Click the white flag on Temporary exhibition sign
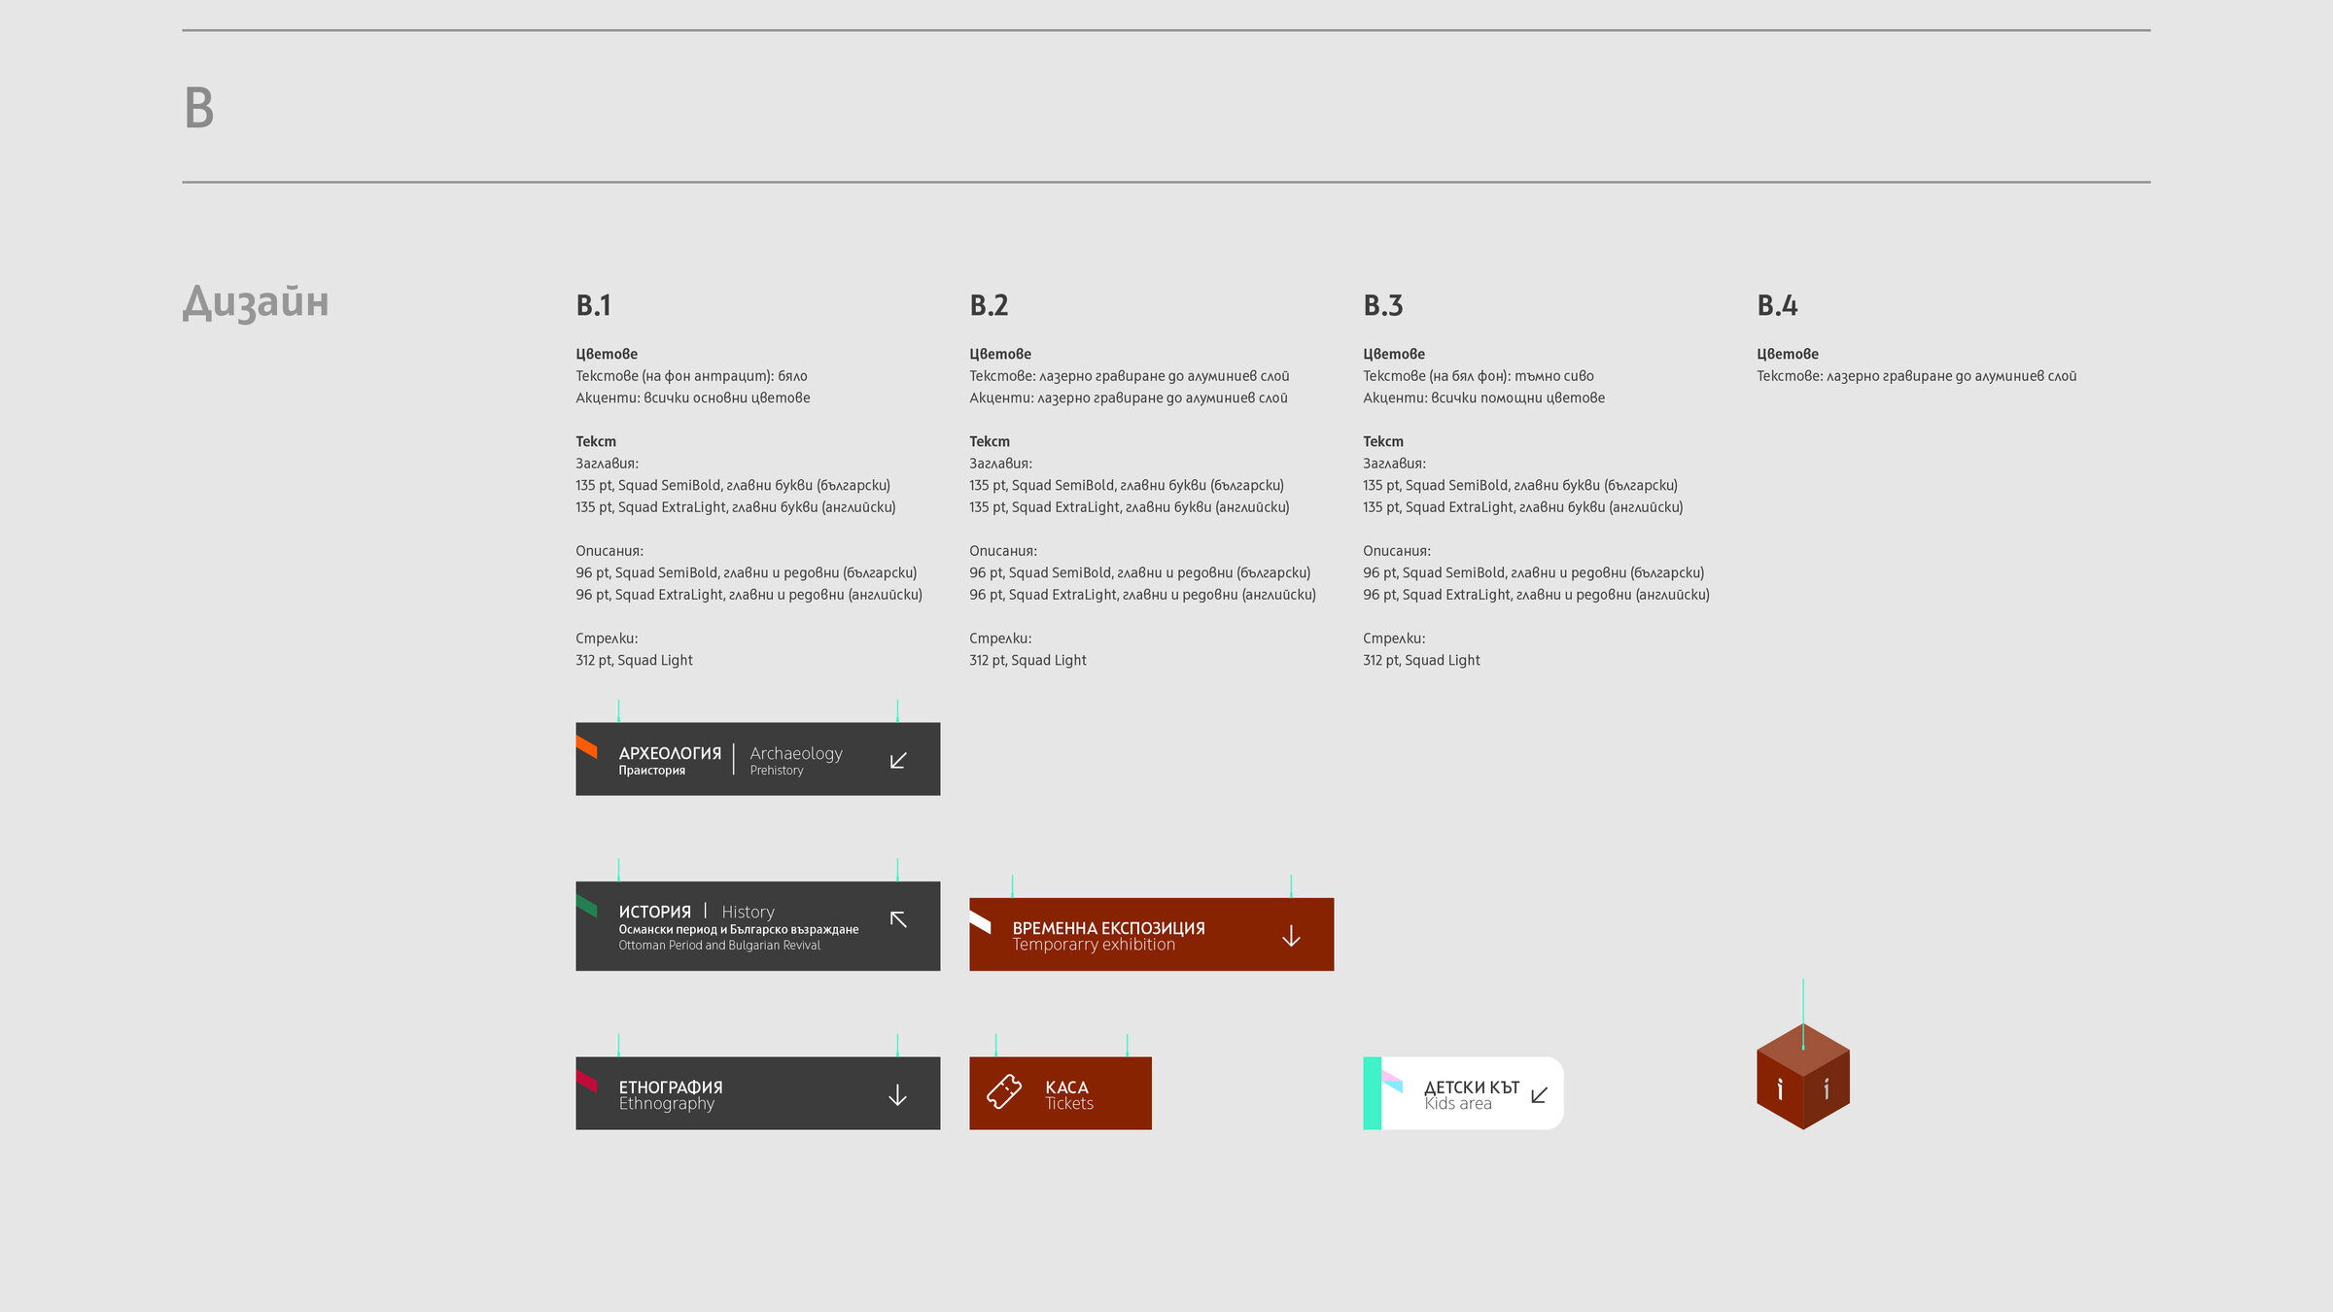Viewport: 2333px width, 1312px height. (x=980, y=921)
